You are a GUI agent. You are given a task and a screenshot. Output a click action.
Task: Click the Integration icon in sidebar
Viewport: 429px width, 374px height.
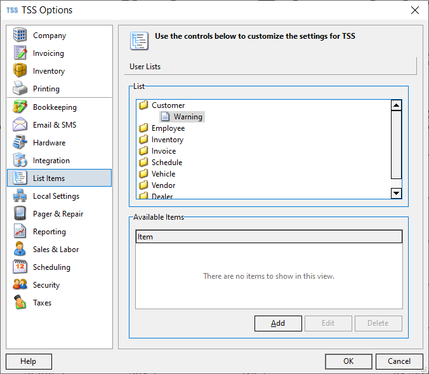pos(20,160)
